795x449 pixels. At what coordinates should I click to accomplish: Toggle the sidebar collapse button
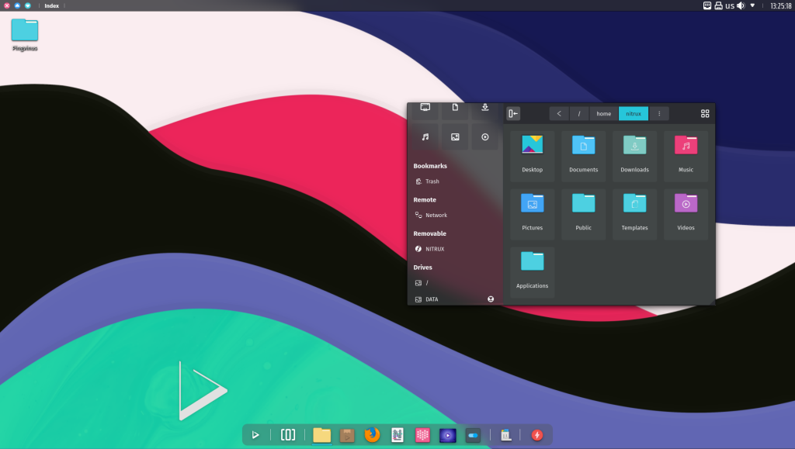pos(513,114)
